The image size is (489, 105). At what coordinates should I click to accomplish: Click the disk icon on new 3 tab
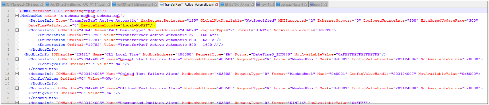point(311,5)
